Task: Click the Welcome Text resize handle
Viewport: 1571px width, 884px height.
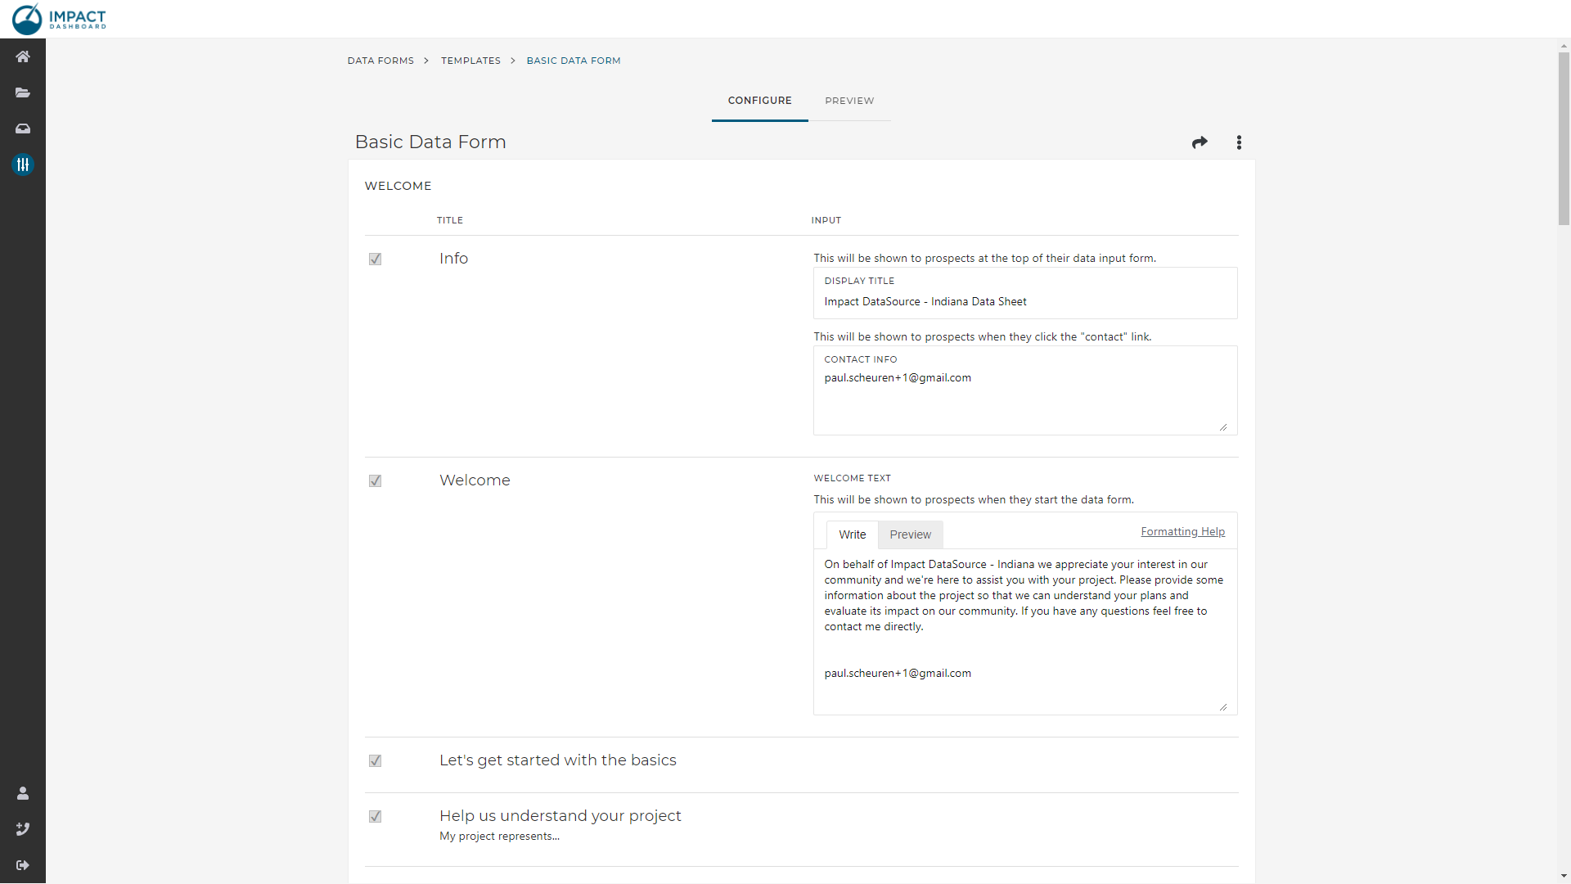Action: tap(1223, 707)
